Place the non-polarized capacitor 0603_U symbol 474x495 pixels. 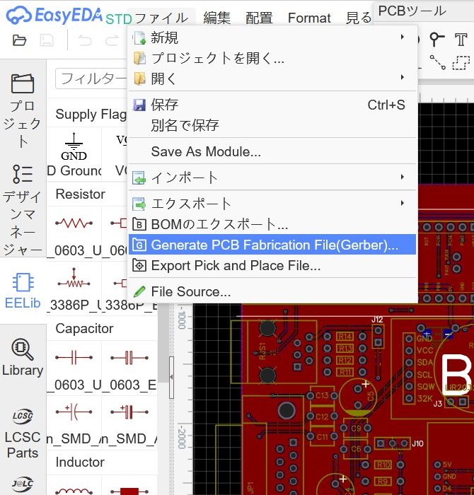point(74,358)
